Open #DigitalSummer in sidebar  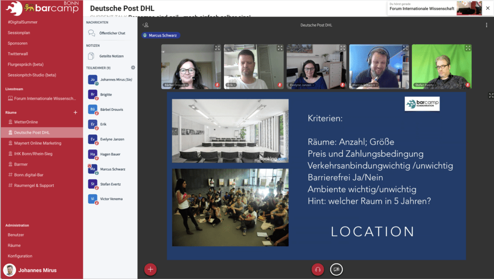(x=22, y=22)
